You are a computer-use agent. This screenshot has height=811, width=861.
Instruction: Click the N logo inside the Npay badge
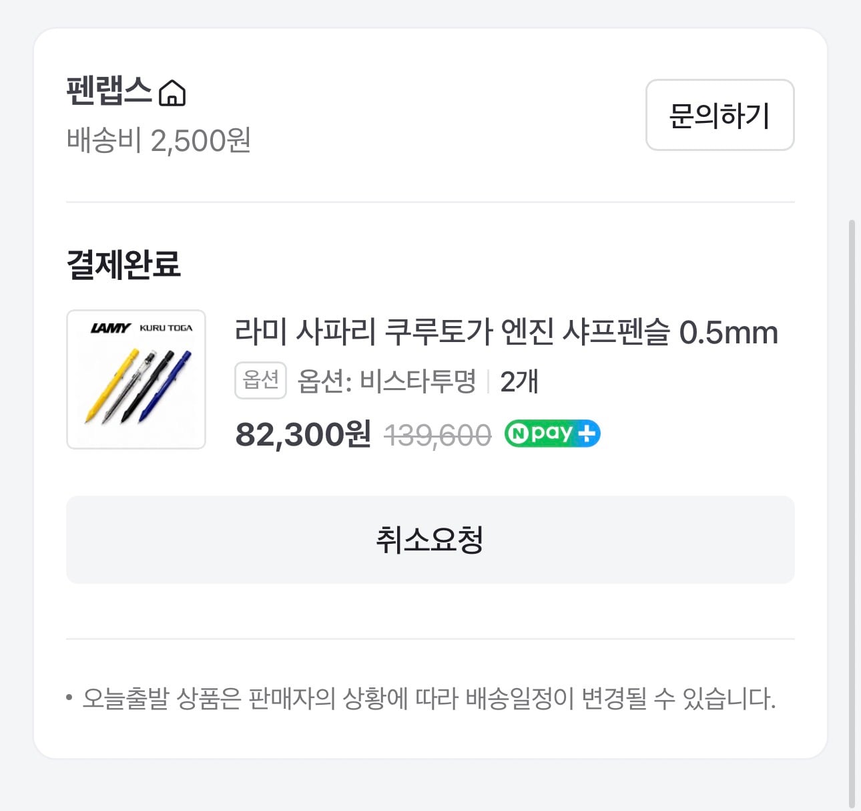coord(517,434)
